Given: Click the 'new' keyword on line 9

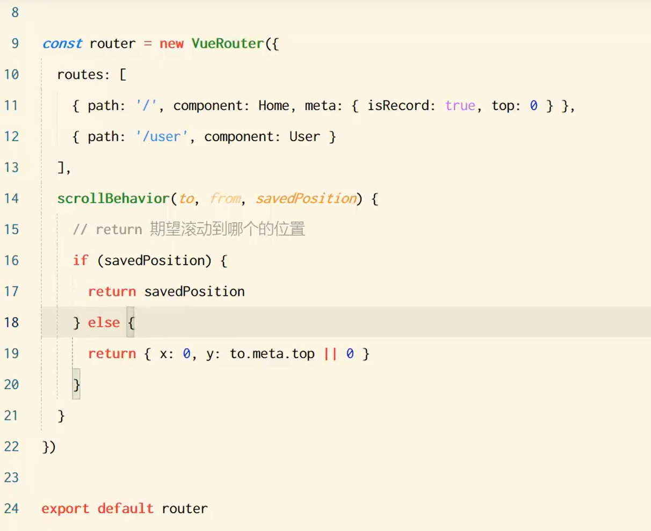Looking at the screenshot, I should click(x=171, y=44).
